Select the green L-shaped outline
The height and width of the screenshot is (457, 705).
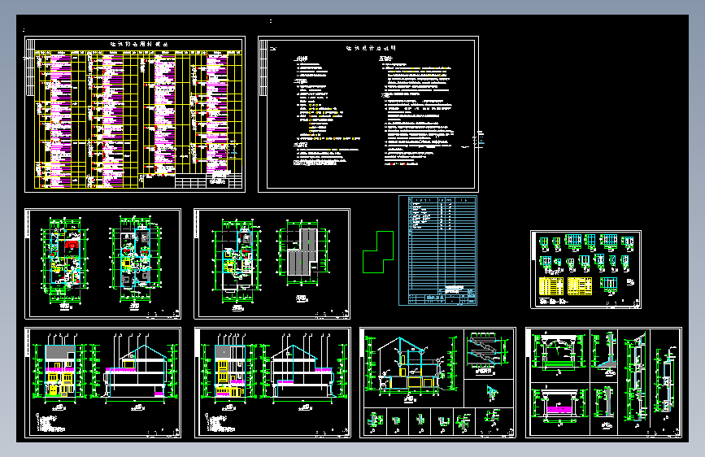point(378,252)
